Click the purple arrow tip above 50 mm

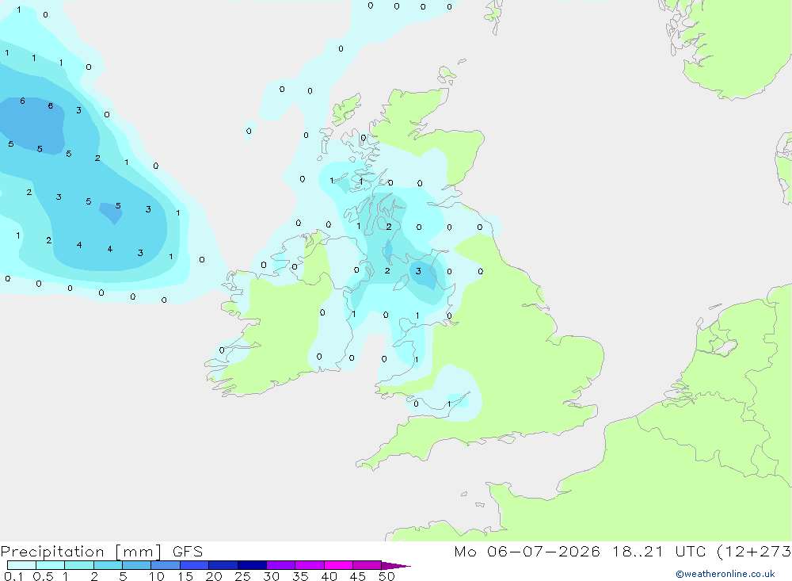395,566
